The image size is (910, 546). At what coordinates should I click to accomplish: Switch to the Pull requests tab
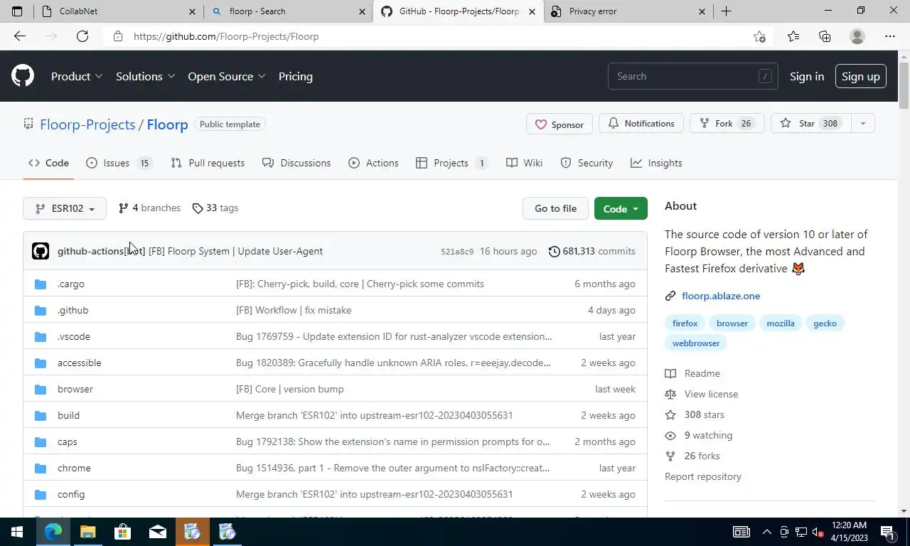point(208,163)
